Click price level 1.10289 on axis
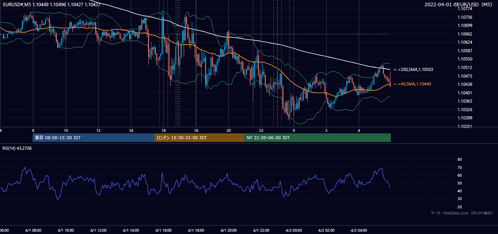The height and width of the screenshot is (234, 498). 464,118
